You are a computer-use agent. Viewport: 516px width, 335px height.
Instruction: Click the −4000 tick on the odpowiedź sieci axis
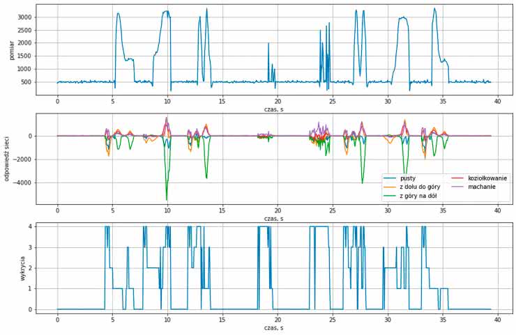(39, 183)
